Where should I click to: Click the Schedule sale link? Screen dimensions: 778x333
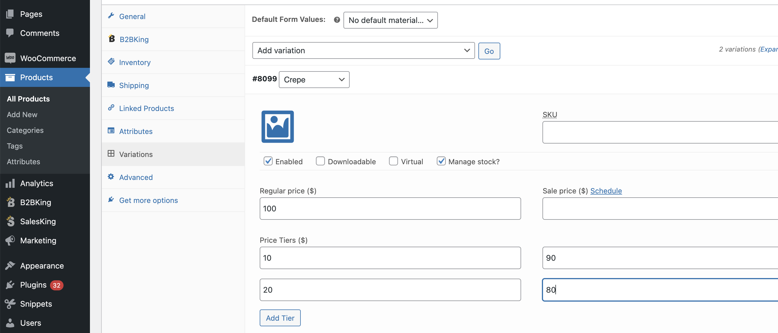click(606, 191)
